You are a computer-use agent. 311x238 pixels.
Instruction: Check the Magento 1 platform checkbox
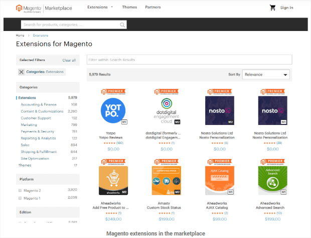20,198
